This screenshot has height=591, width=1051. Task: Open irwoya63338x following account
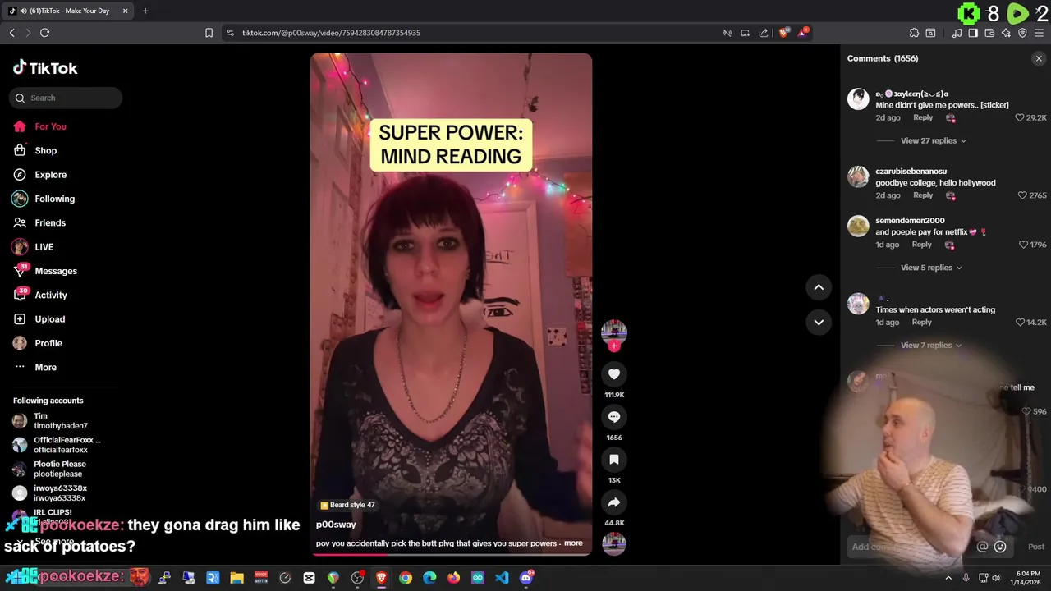(x=51, y=493)
